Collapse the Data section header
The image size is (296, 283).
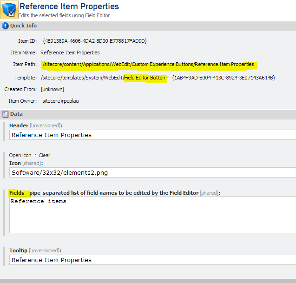pyautogui.click(x=148, y=114)
